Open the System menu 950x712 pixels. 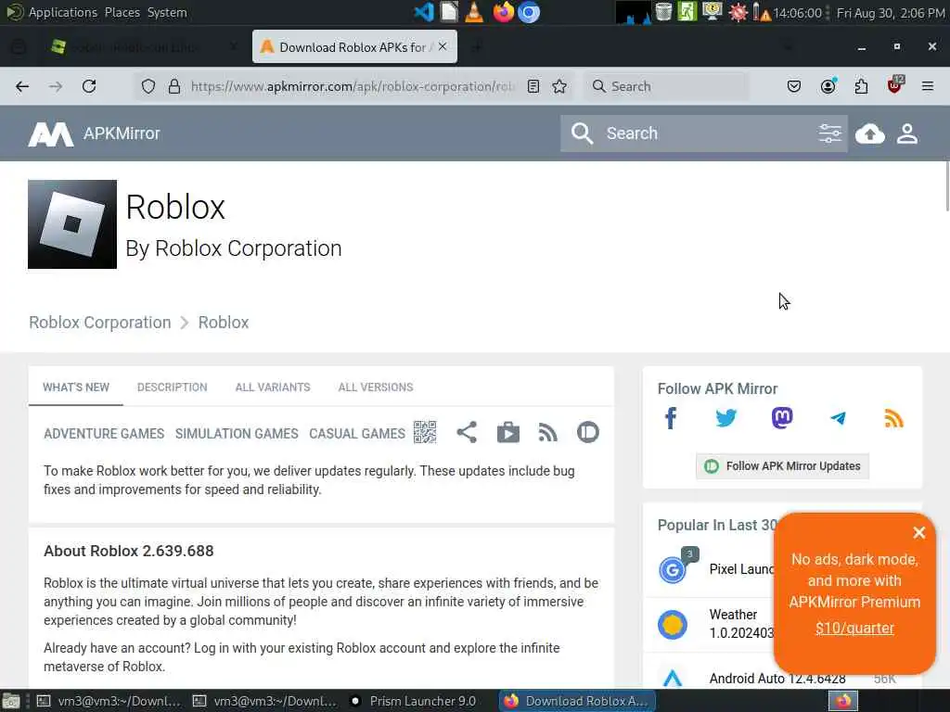pos(167,13)
